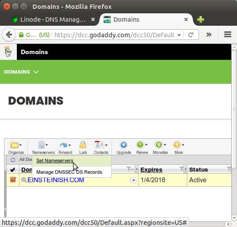This screenshot has width=237, height=227.
Task: Open the EINSTEINISH.COM row dropdown button
Action: (133, 180)
